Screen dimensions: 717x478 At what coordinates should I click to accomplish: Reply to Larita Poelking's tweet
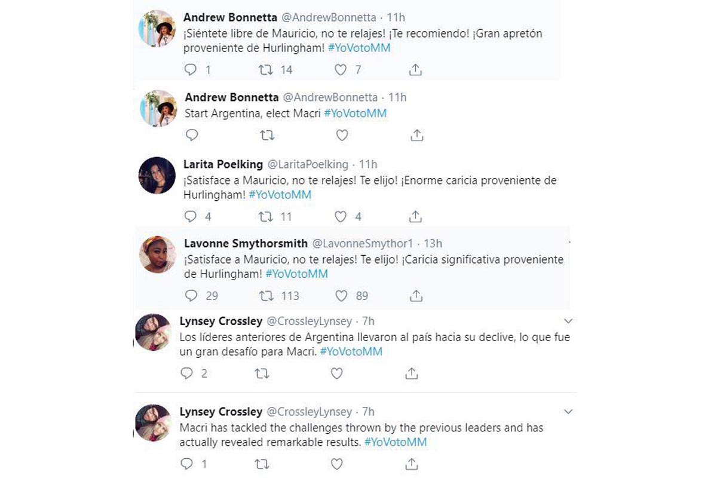[x=191, y=216]
